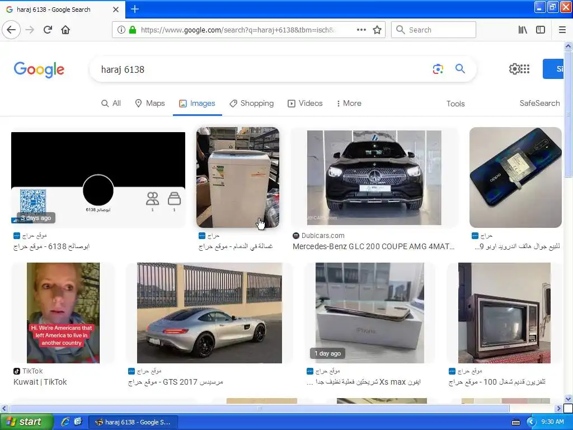This screenshot has width=573, height=430.
Task: Click the Xs max listing title
Action: [364, 382]
